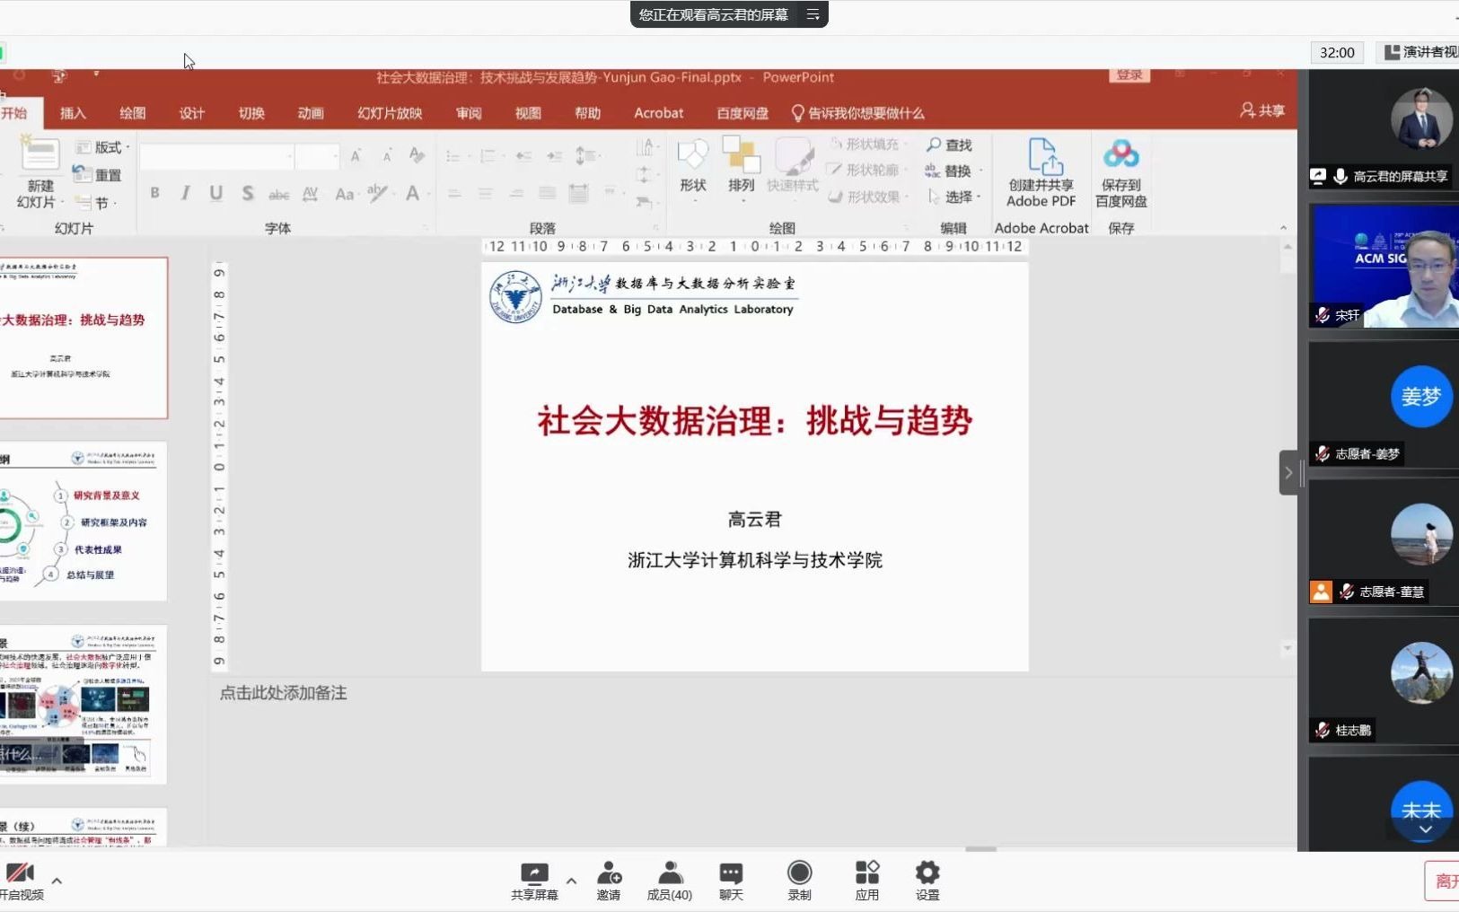Click Sign in (登录) button
The image size is (1459, 912).
[x=1129, y=75]
